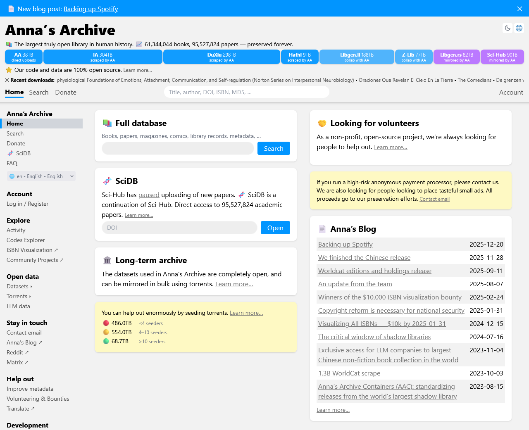Switch to the Search tab in header

[x=39, y=93]
